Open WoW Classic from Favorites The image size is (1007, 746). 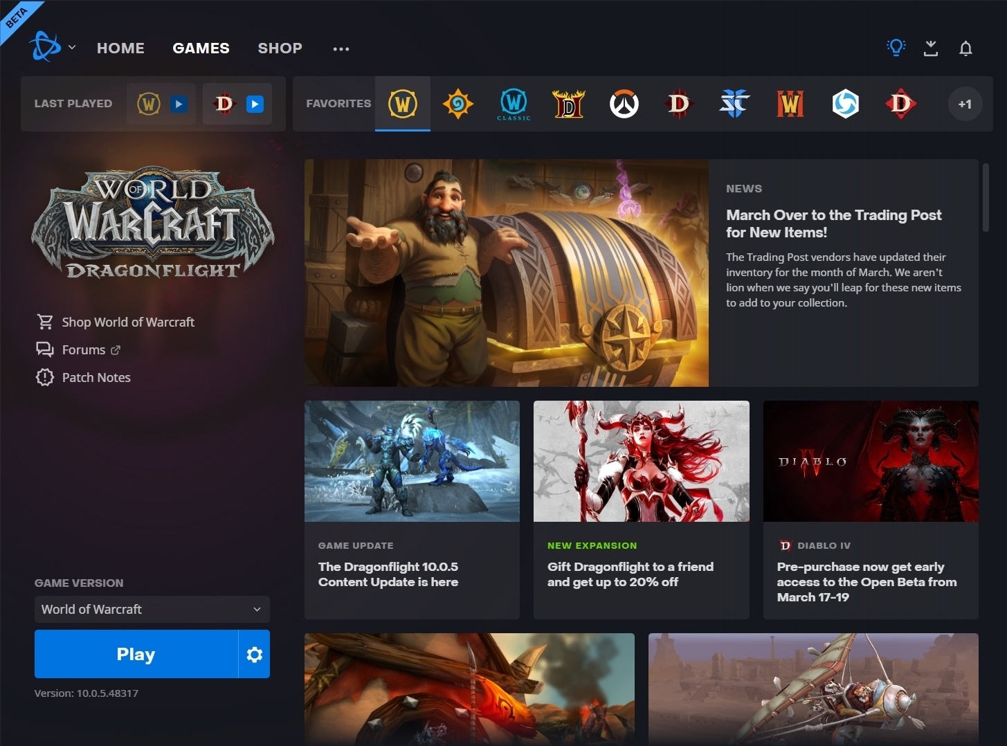tap(514, 104)
